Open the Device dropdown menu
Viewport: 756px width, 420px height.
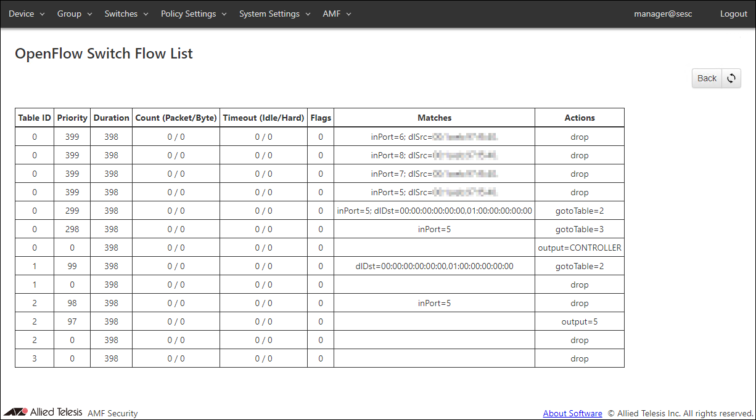27,14
